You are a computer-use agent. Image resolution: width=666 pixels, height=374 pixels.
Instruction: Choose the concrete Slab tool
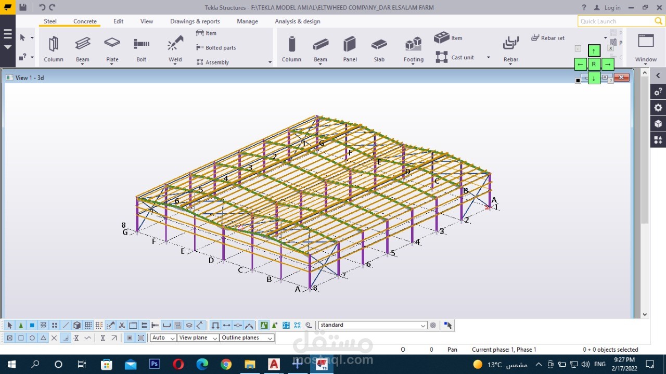(x=379, y=48)
